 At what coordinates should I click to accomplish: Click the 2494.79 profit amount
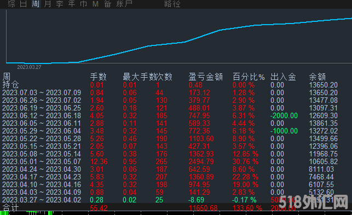click(201, 161)
